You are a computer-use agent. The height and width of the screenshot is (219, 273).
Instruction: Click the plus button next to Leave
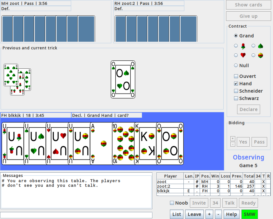click(x=209, y=214)
